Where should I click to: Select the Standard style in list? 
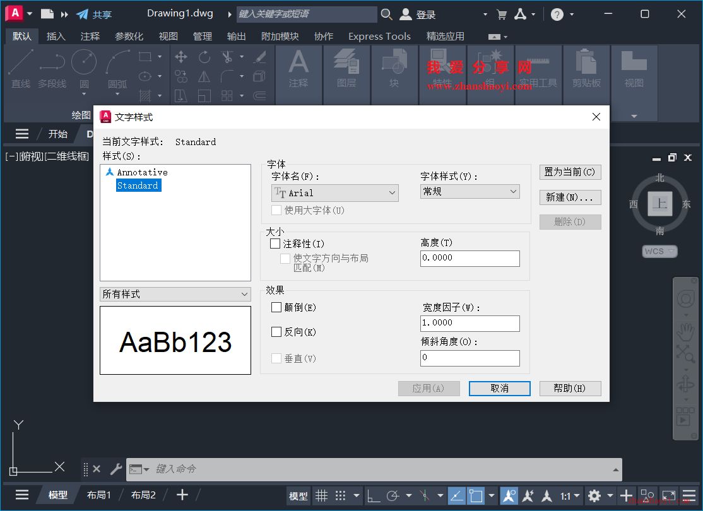point(138,185)
